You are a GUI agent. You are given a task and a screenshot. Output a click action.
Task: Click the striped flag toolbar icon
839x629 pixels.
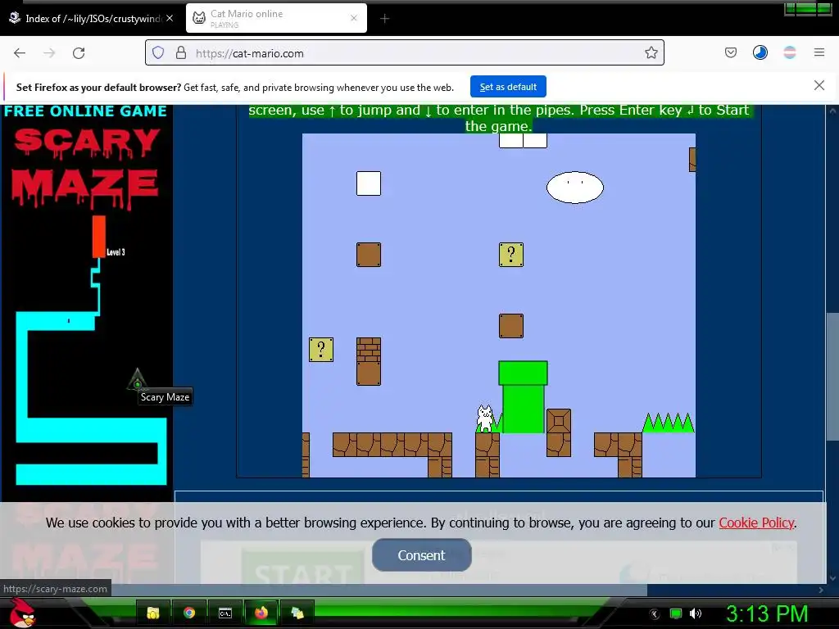tap(789, 52)
